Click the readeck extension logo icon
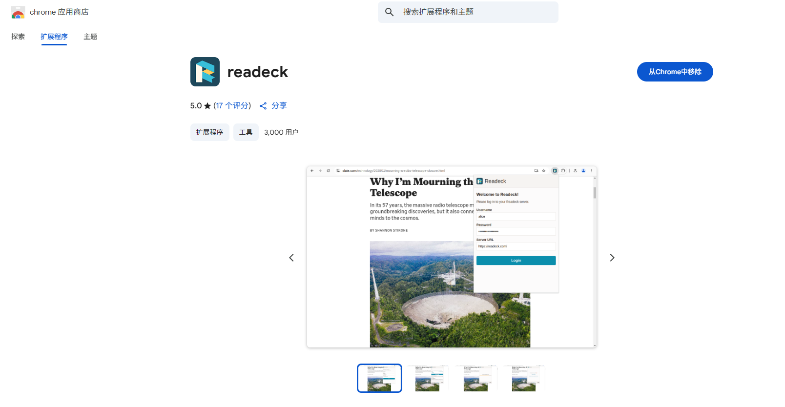This screenshot has height=407, width=785. pos(205,72)
